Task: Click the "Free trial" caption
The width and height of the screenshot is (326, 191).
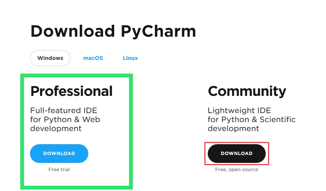Action: click(x=59, y=170)
